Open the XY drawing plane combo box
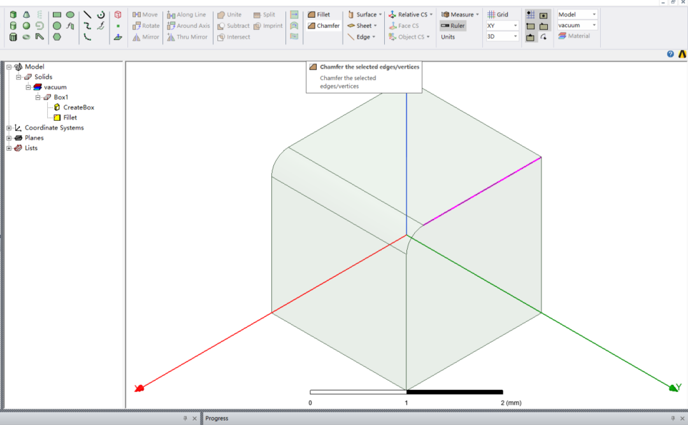Viewport: 688px width, 425px height. tap(502, 26)
